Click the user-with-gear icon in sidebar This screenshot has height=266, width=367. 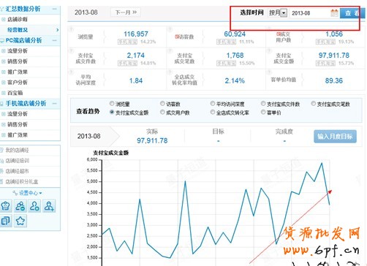point(34,206)
